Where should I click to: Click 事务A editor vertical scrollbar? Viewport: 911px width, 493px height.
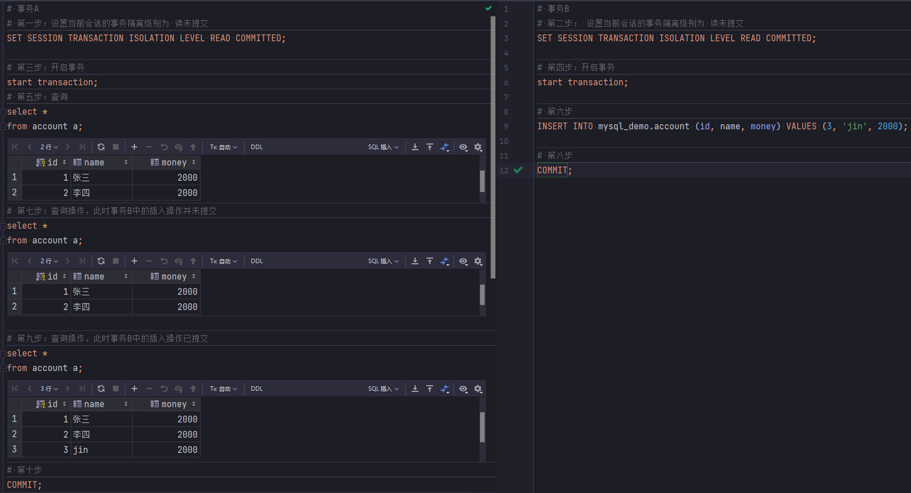click(493, 147)
